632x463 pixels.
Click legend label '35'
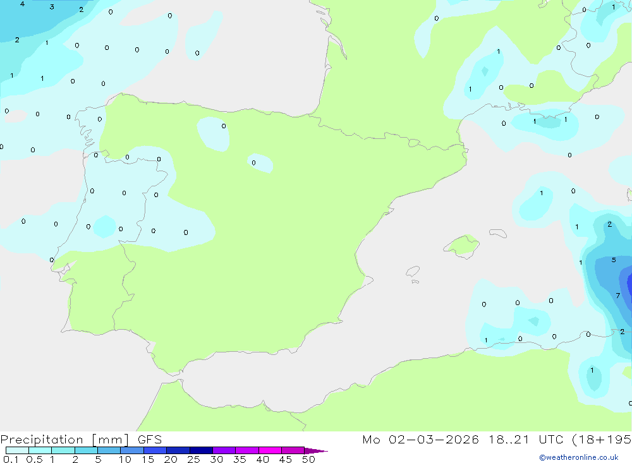[x=240, y=459]
